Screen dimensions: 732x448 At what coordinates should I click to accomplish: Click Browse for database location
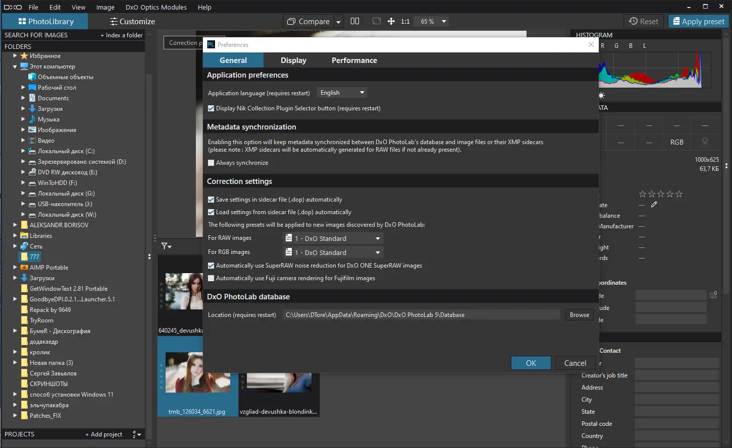(x=579, y=315)
